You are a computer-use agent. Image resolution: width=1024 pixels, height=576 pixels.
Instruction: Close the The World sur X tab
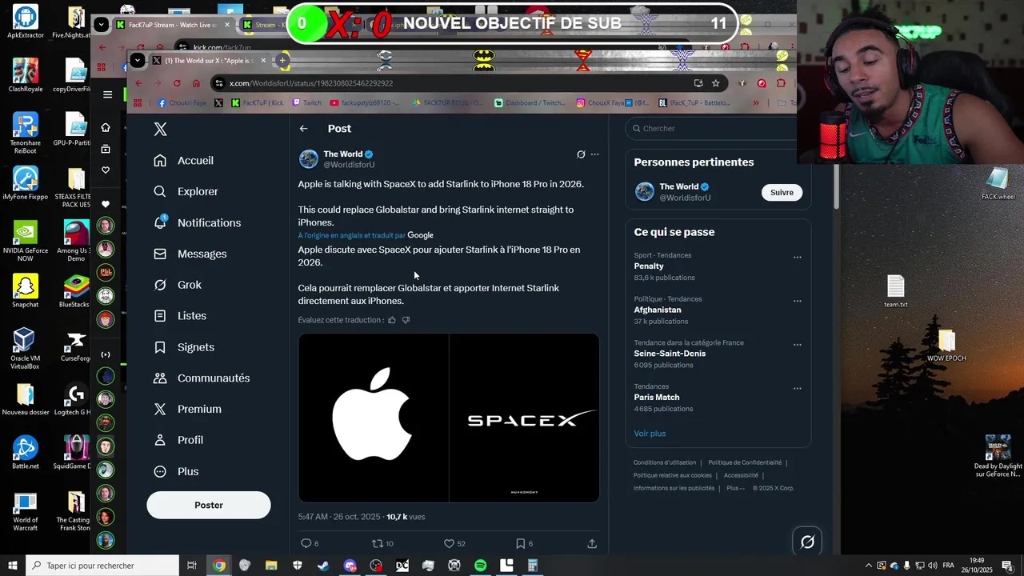pyautogui.click(x=263, y=60)
